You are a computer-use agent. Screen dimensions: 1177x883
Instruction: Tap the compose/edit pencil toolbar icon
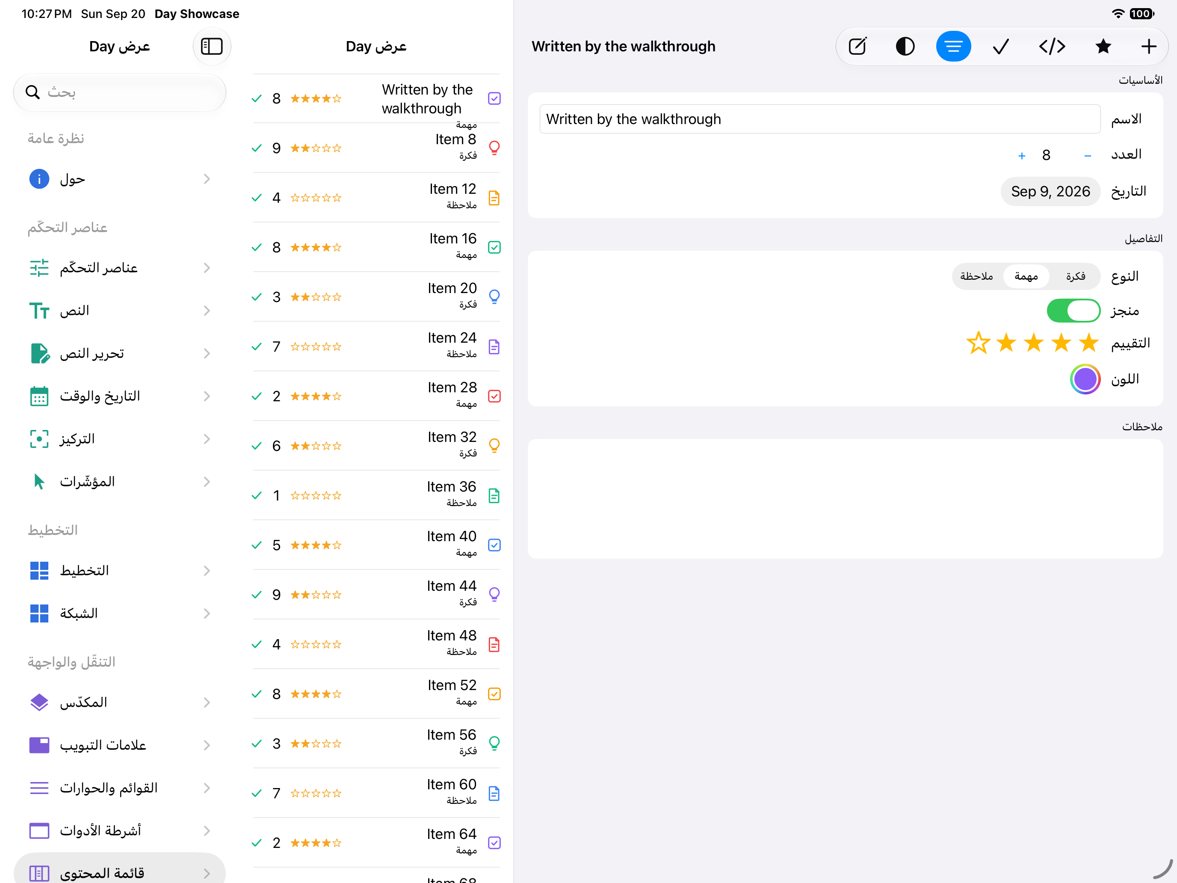point(857,46)
